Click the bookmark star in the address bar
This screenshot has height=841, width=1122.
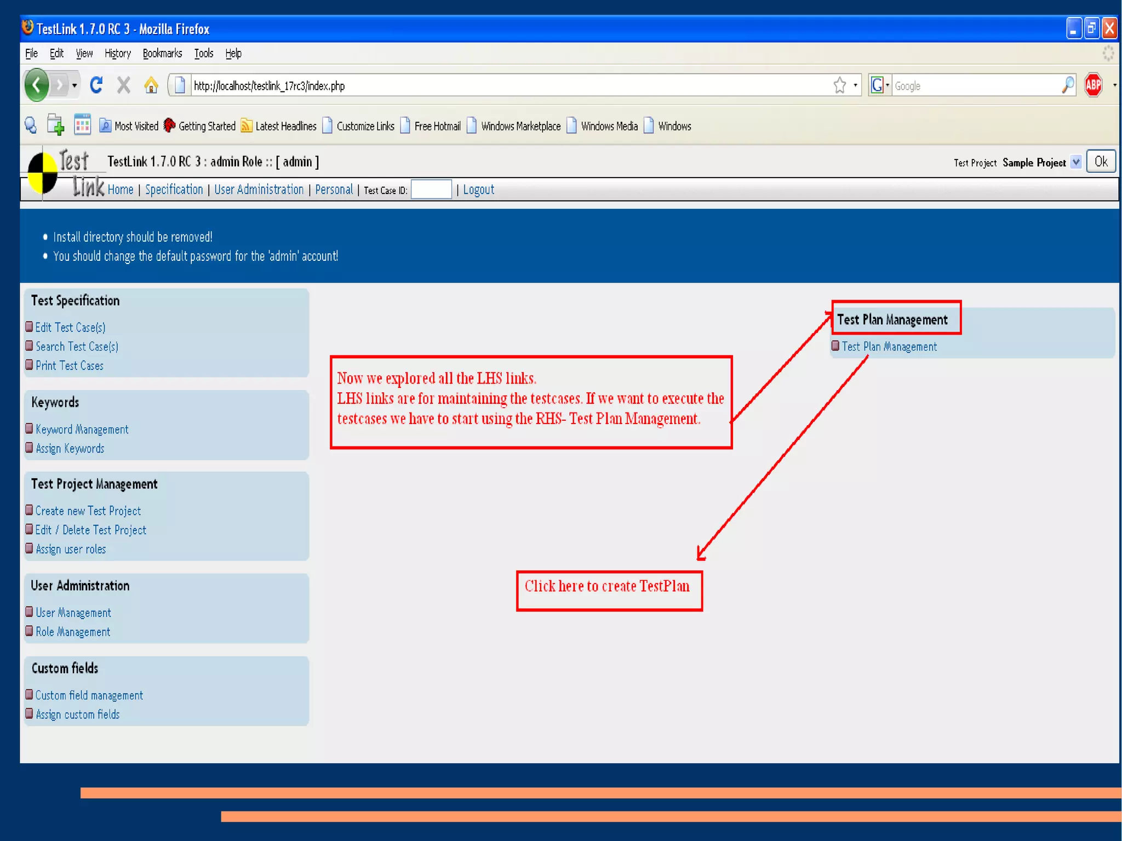pyautogui.click(x=839, y=85)
